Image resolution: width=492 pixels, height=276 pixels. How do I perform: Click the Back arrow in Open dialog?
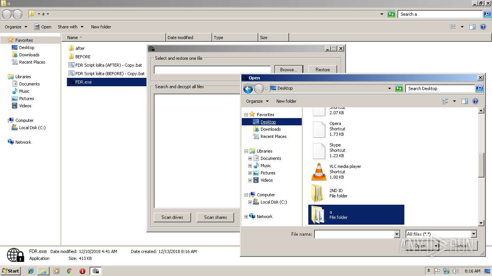click(x=248, y=89)
